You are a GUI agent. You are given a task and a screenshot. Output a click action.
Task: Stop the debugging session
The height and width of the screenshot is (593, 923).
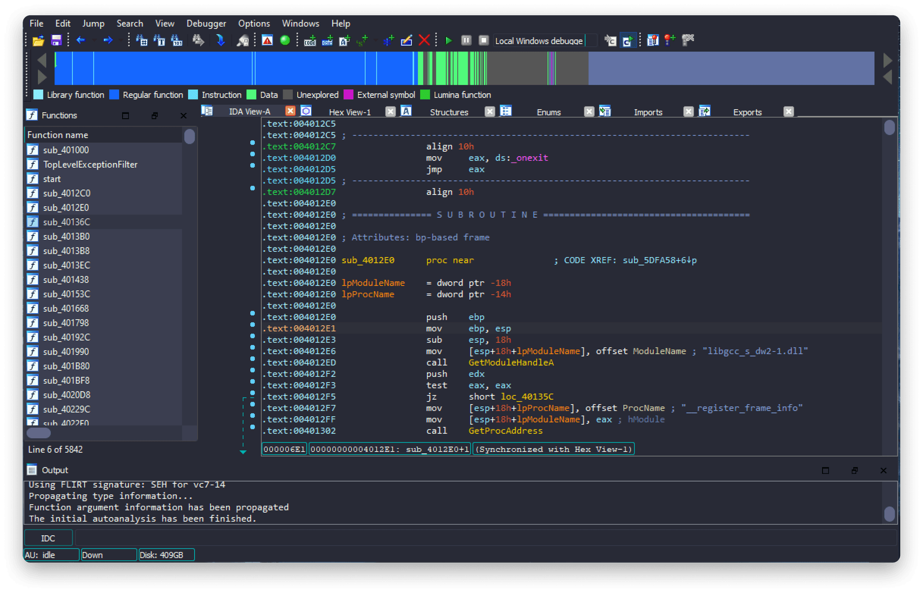click(x=484, y=40)
